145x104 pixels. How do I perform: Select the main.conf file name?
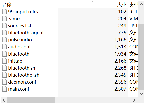(19, 89)
